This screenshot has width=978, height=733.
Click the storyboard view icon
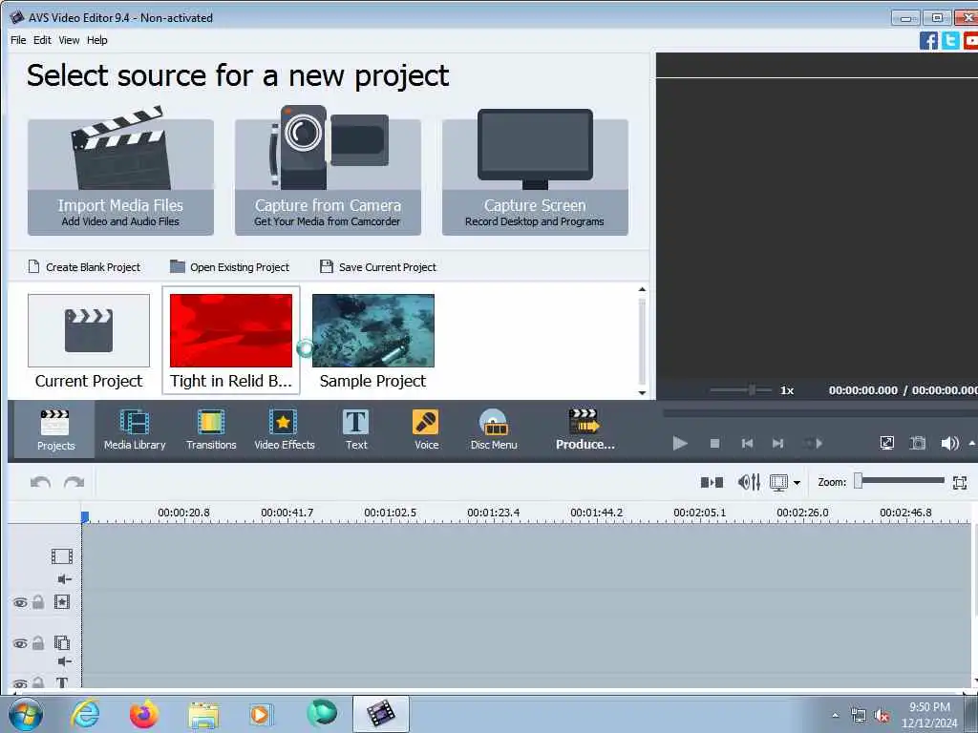click(712, 482)
